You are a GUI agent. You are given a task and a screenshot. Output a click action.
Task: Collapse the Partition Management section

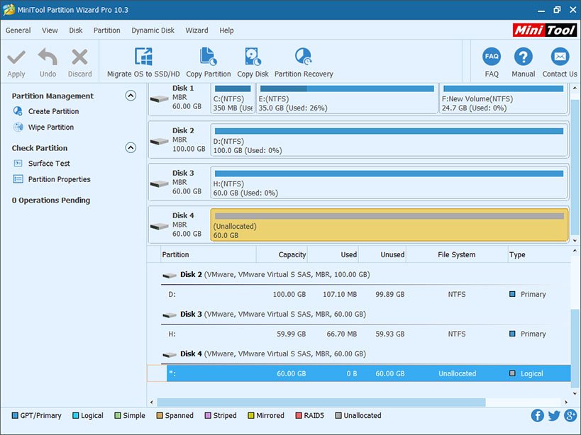[130, 96]
